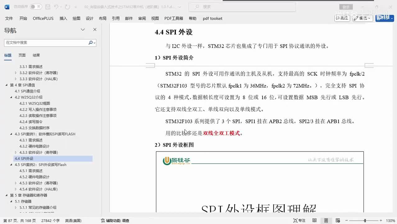Image resolution: width=397 pixels, height=224 pixels.
Task: Click the 登录 (Sign in) button
Action: pyautogui.click(x=346, y=7)
